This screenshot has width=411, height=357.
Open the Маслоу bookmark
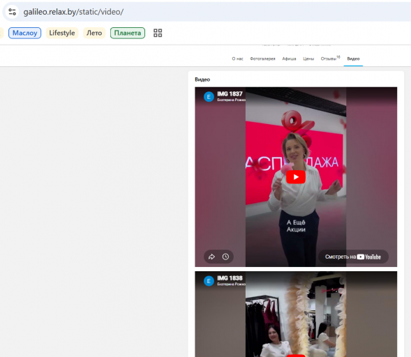click(x=25, y=33)
